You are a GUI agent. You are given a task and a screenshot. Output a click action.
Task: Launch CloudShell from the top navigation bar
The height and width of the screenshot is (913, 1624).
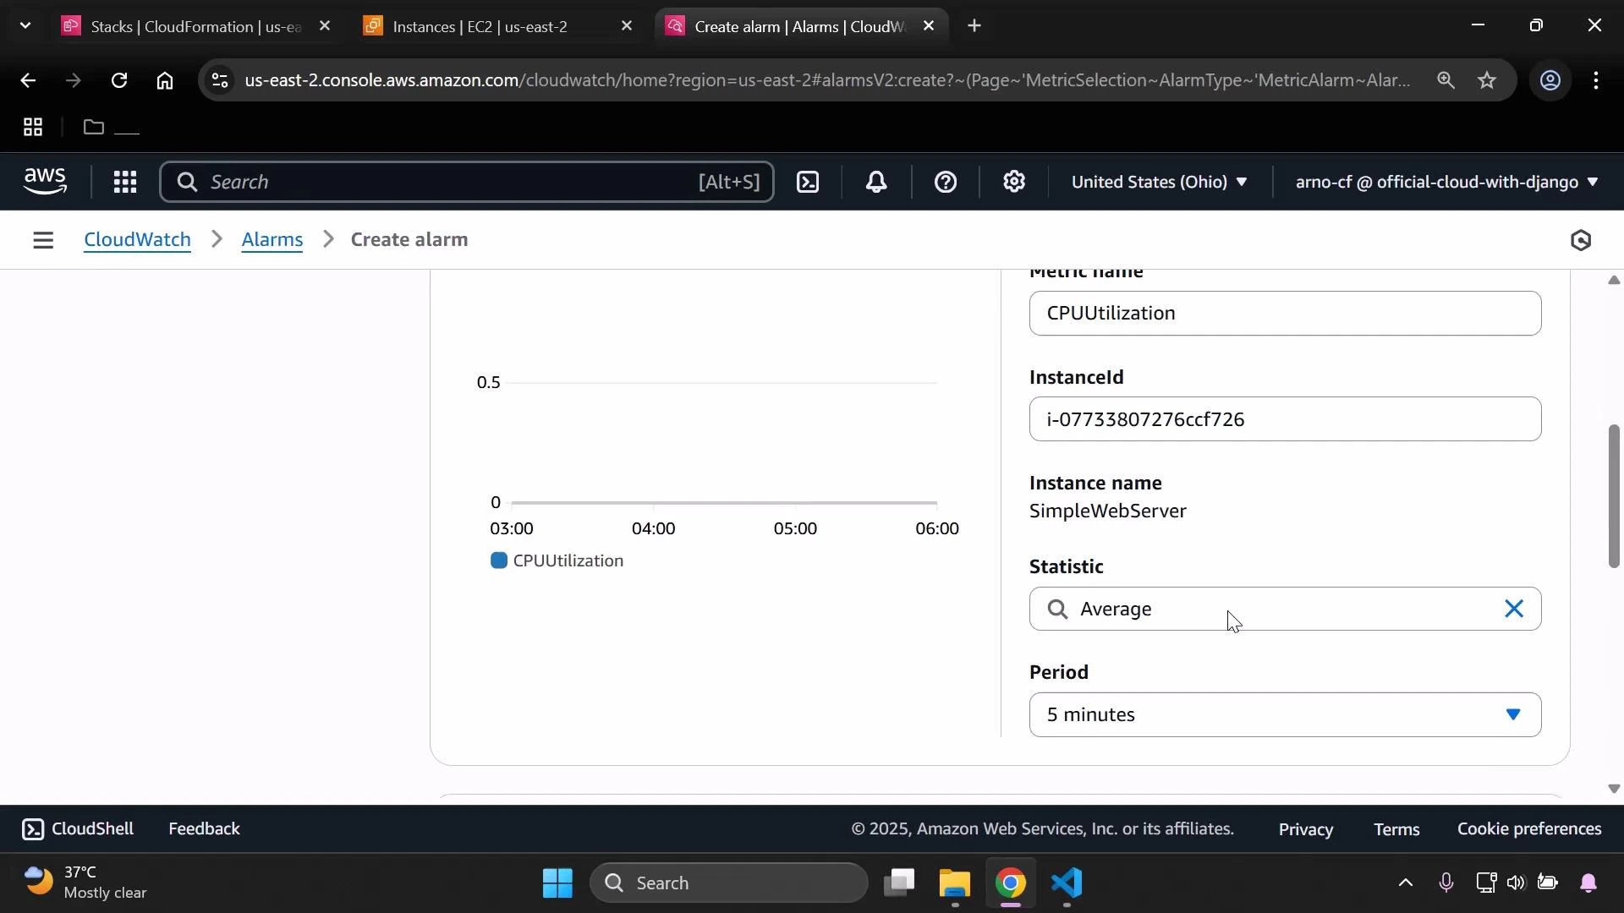click(x=808, y=182)
